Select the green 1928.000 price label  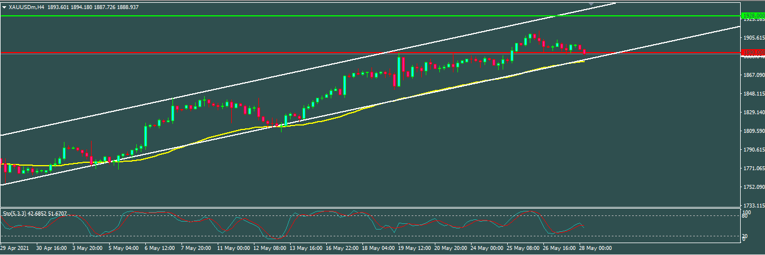(x=753, y=16)
